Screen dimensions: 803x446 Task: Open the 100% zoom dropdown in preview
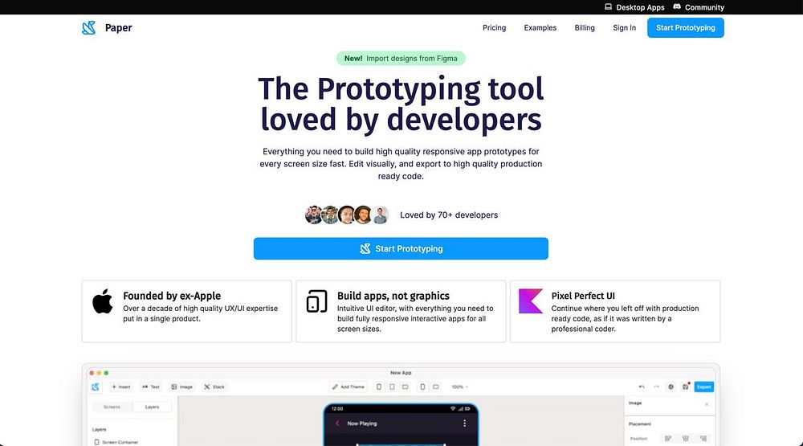tap(459, 387)
